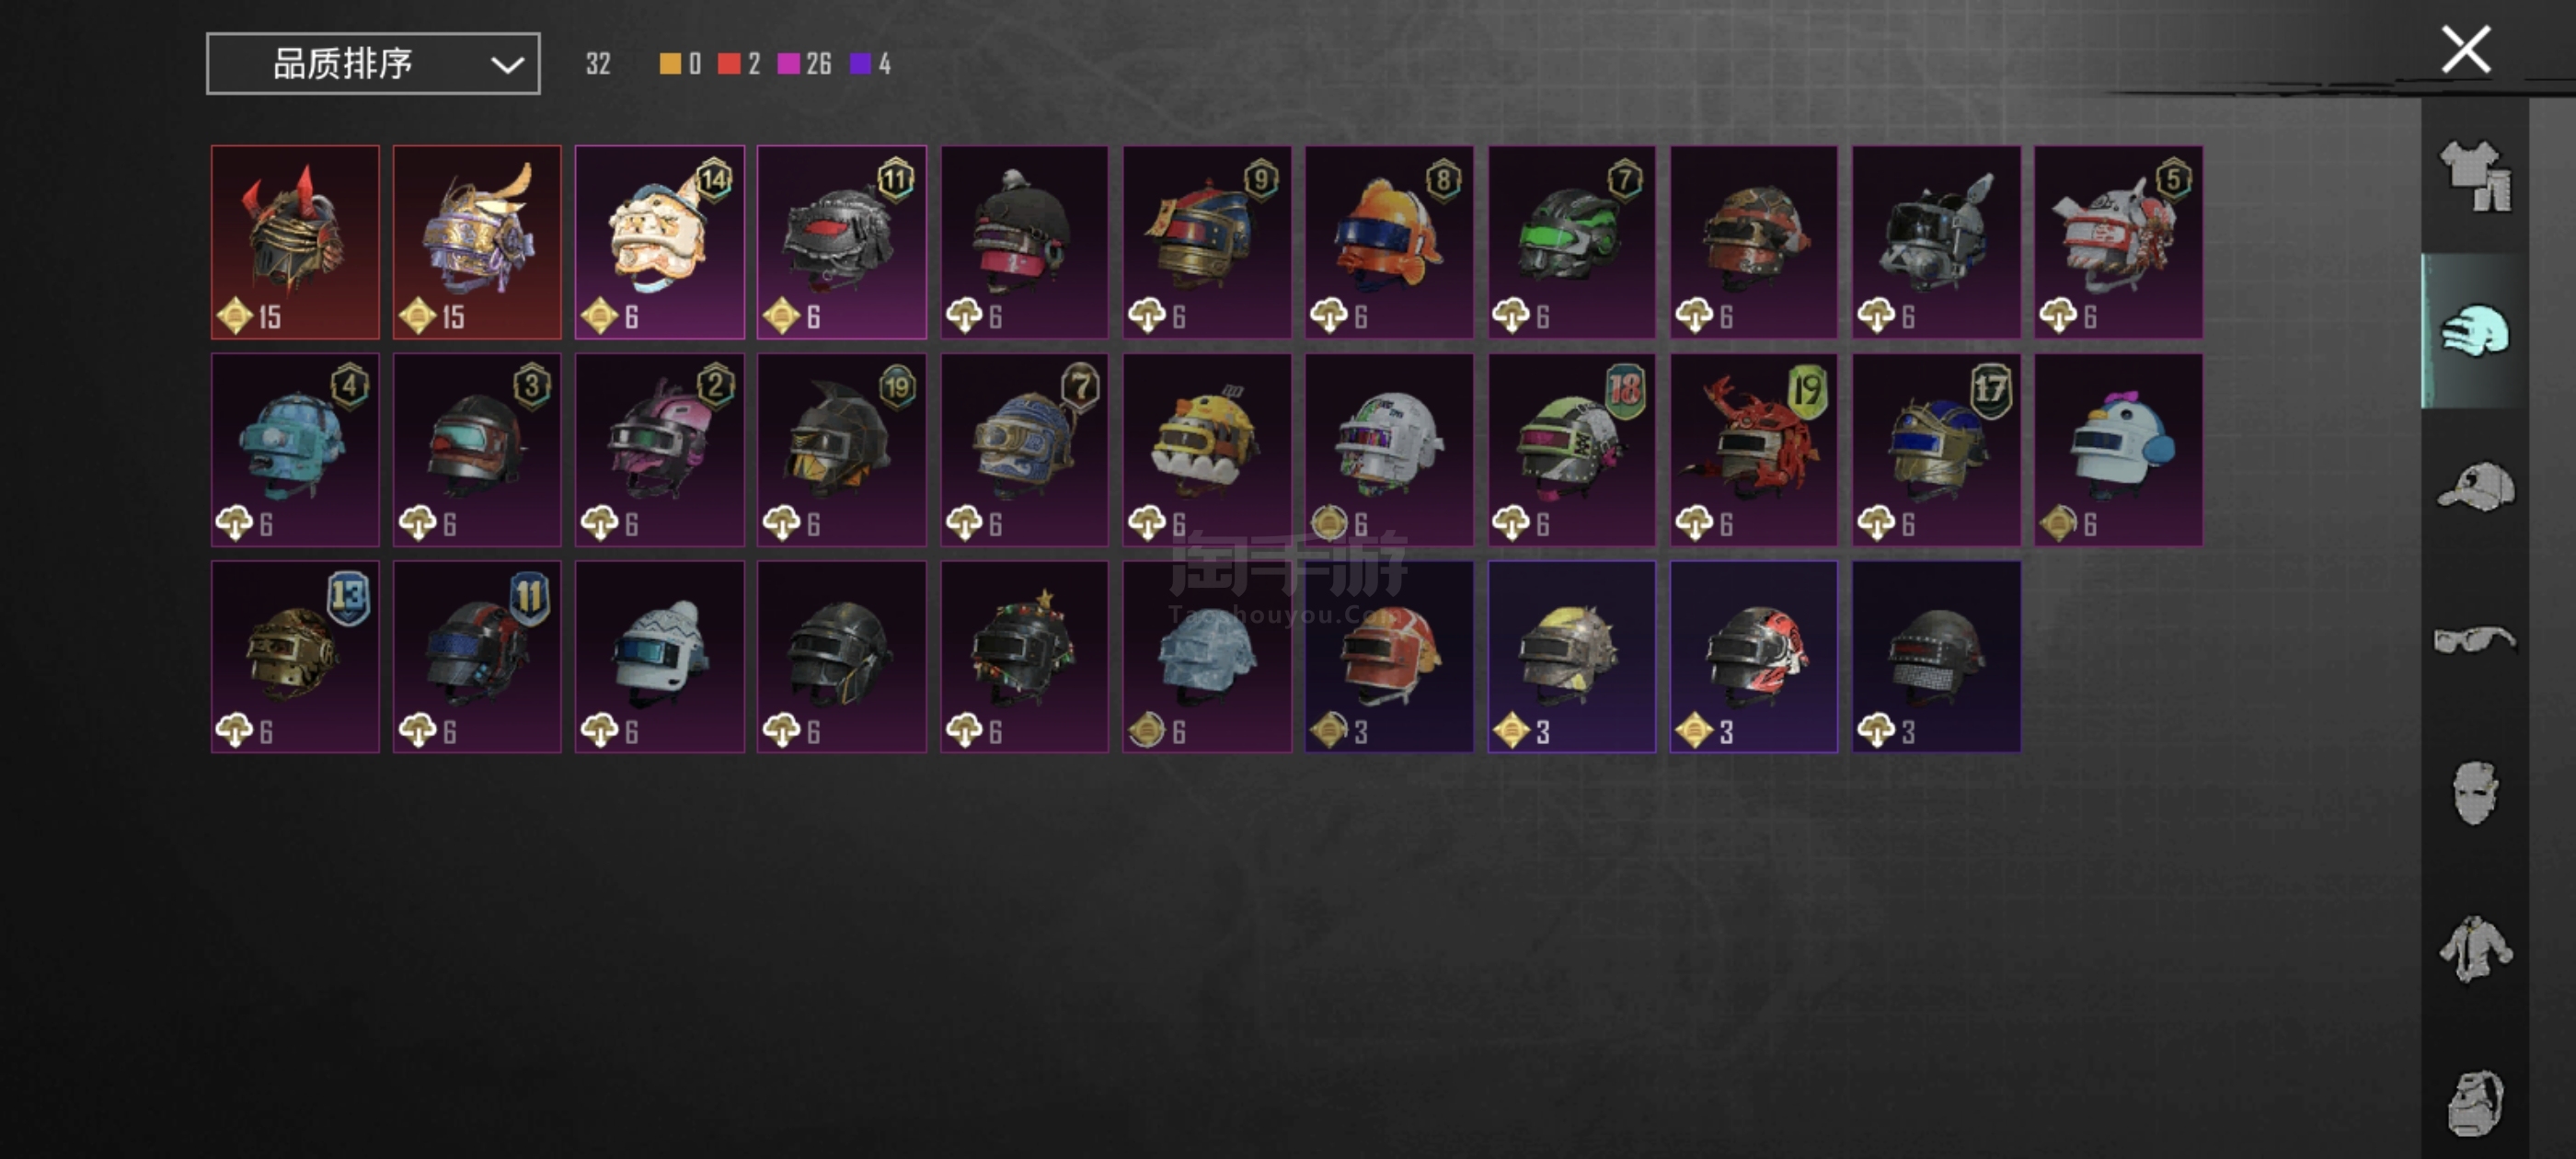
Task: Click the dropdown chevron arrow beside 品质排序
Action: coord(507,65)
